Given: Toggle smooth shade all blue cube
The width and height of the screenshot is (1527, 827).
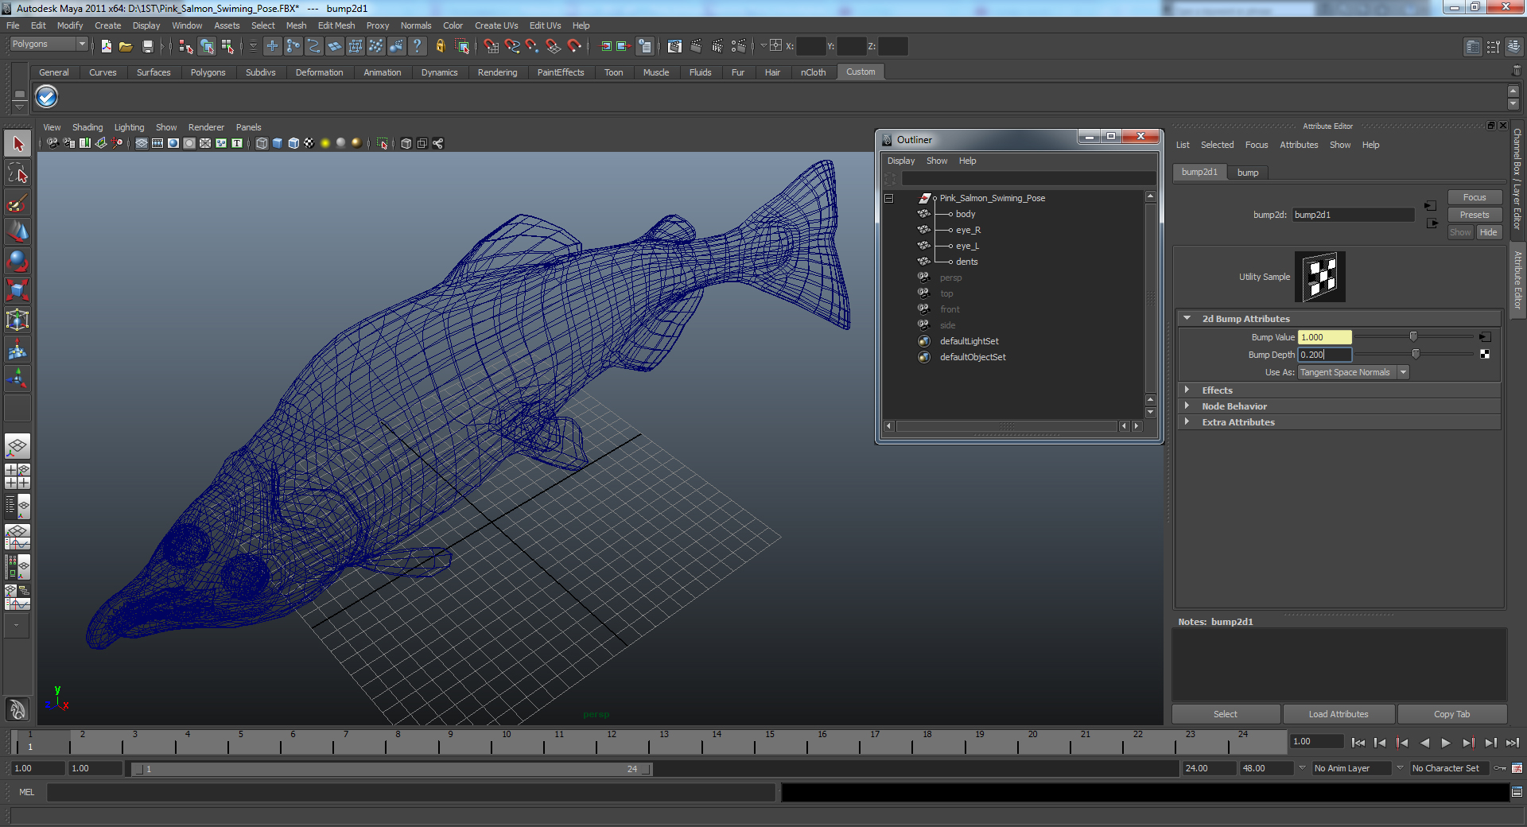Looking at the screenshot, I should point(278,143).
